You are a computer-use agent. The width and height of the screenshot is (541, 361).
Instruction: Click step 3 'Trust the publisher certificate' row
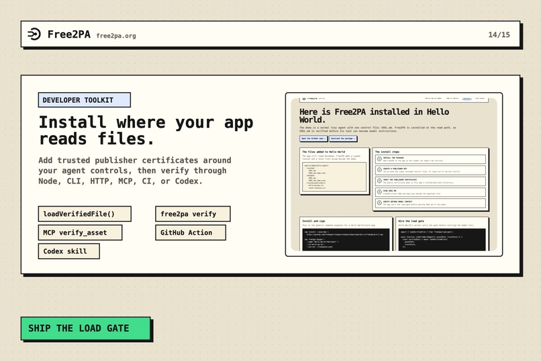(431, 181)
